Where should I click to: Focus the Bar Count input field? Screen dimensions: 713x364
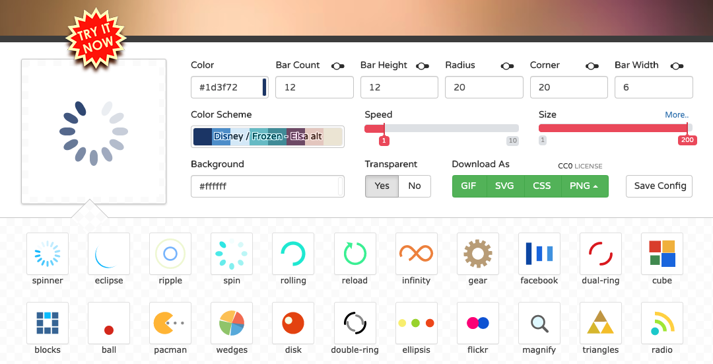coord(314,87)
